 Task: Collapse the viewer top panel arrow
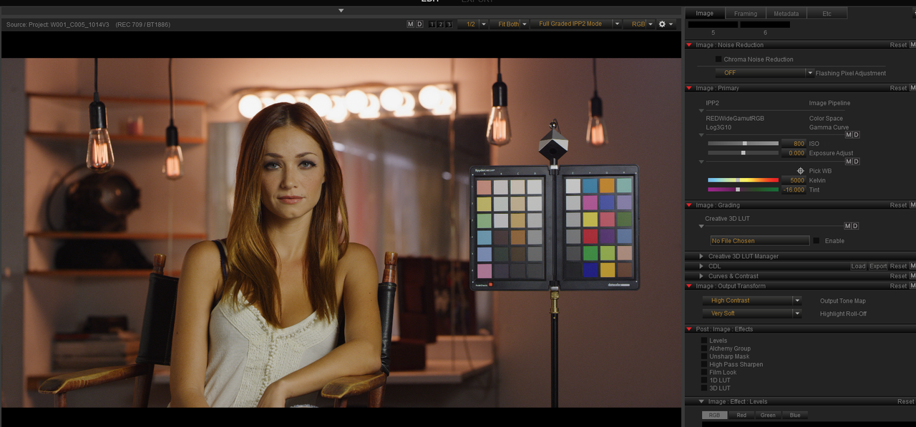coord(341,11)
